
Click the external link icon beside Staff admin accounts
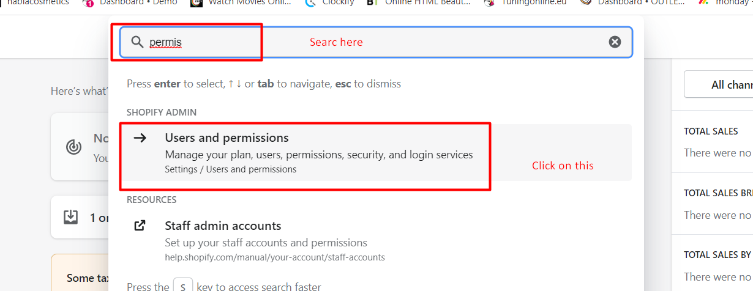[140, 226]
